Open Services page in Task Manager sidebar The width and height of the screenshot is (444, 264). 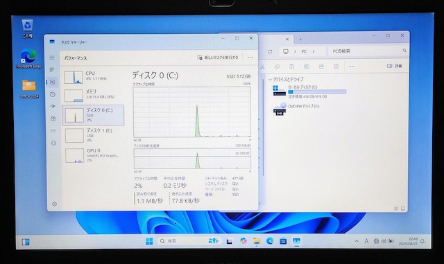[53, 143]
